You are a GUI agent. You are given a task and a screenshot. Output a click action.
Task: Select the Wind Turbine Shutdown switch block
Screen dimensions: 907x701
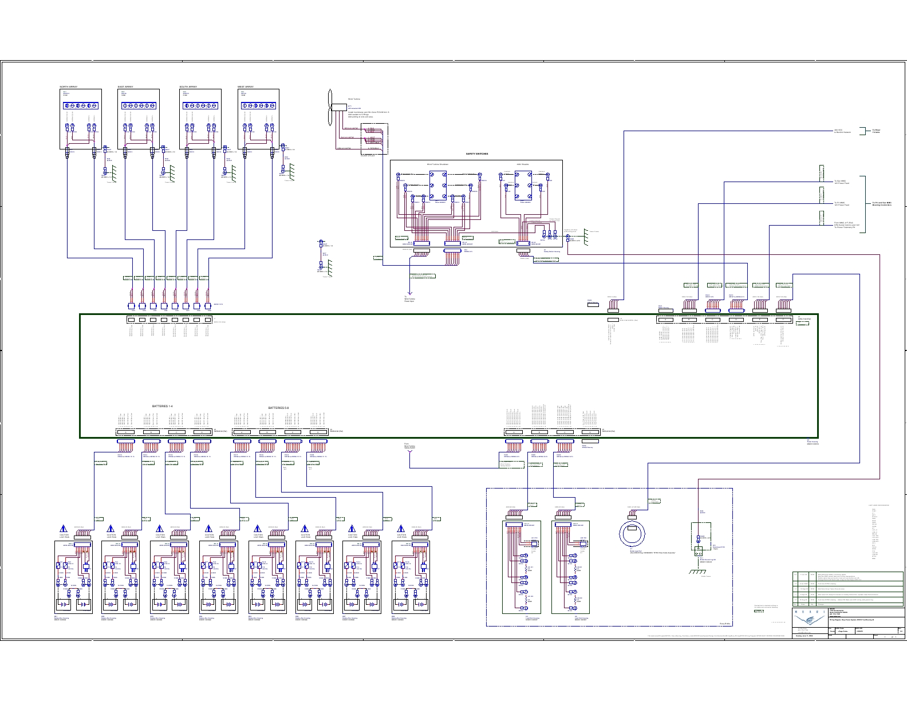point(439,186)
